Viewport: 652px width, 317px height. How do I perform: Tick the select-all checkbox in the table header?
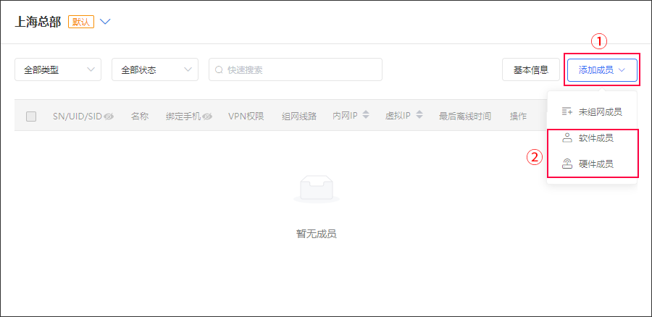[x=31, y=116]
